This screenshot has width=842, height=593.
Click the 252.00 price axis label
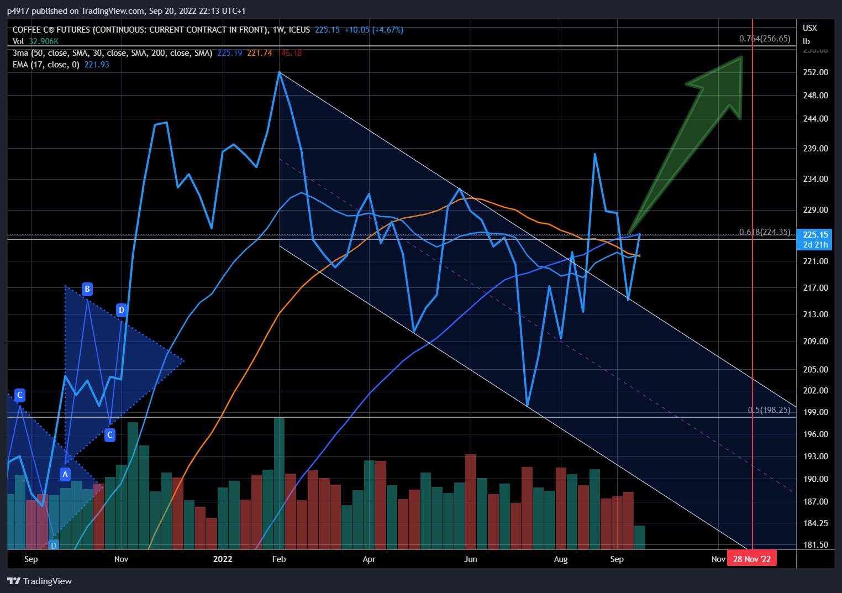tap(815, 72)
